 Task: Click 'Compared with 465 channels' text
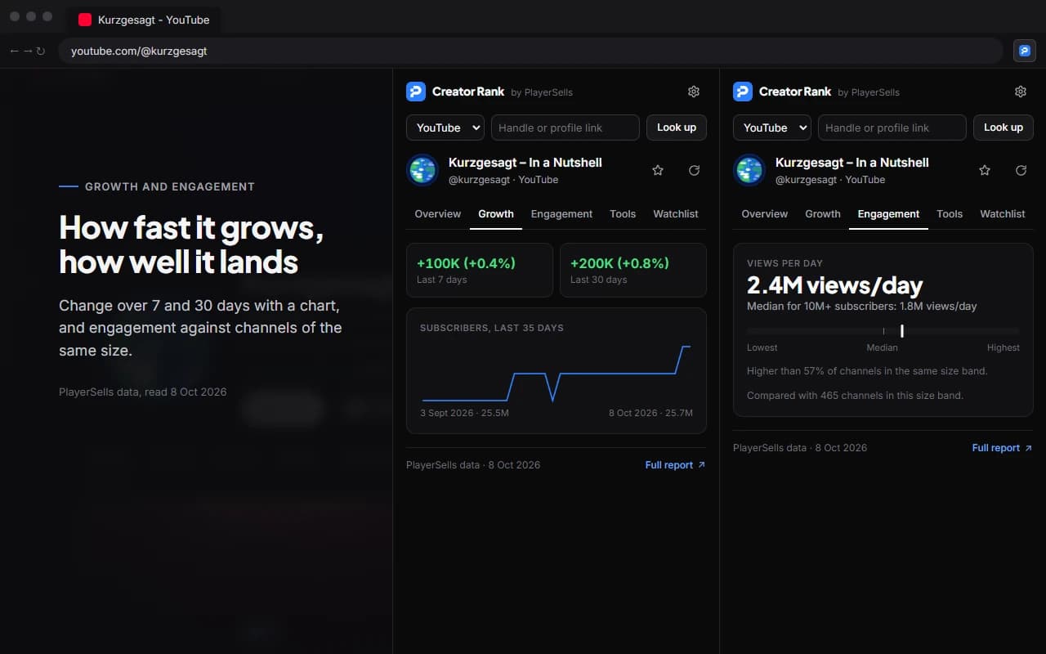point(855,396)
